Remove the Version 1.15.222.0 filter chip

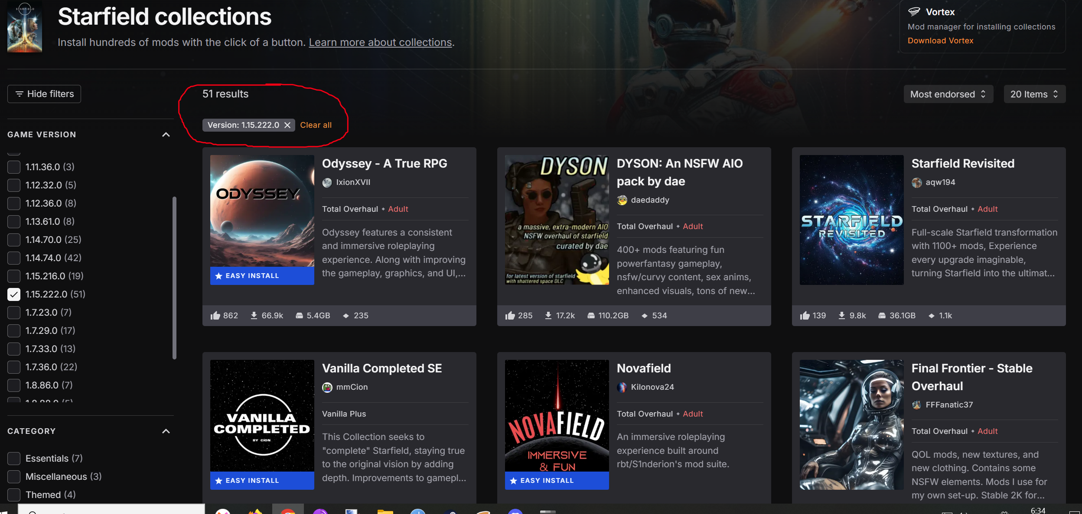pos(287,125)
